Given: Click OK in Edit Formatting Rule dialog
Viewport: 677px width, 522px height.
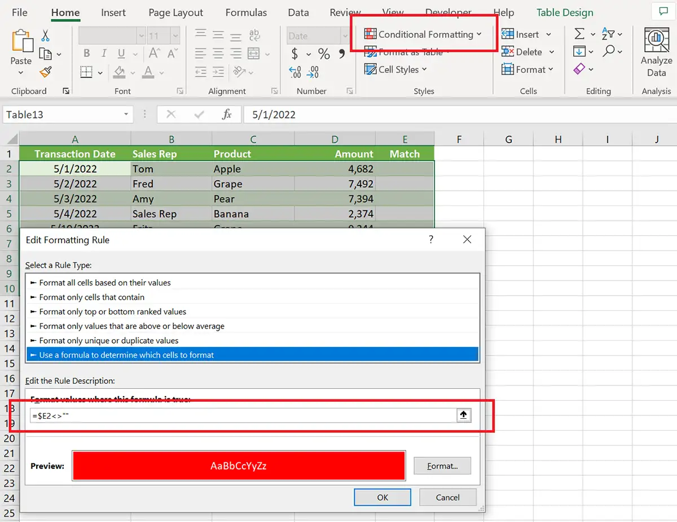Looking at the screenshot, I should click(x=383, y=497).
